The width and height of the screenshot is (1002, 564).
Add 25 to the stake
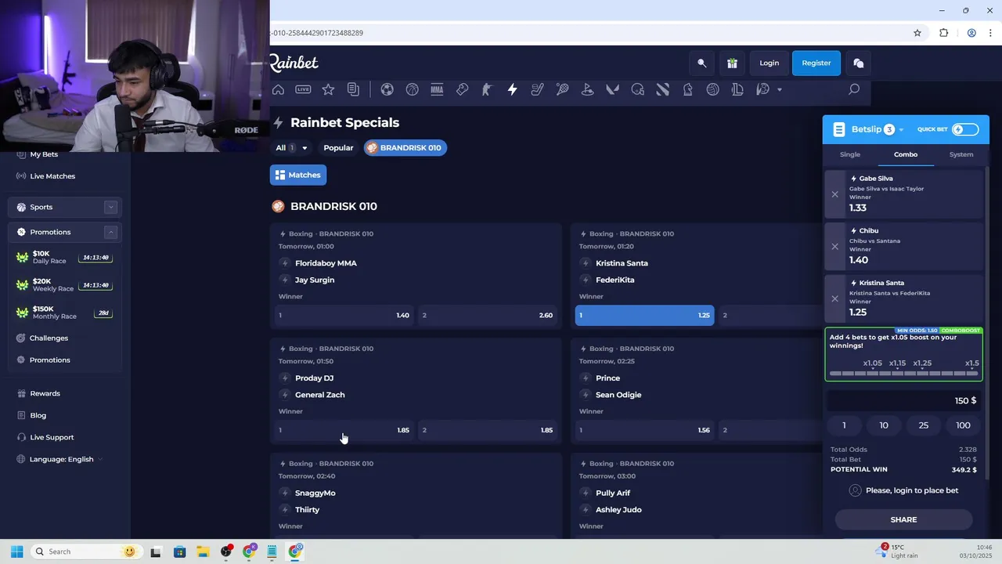point(923,425)
